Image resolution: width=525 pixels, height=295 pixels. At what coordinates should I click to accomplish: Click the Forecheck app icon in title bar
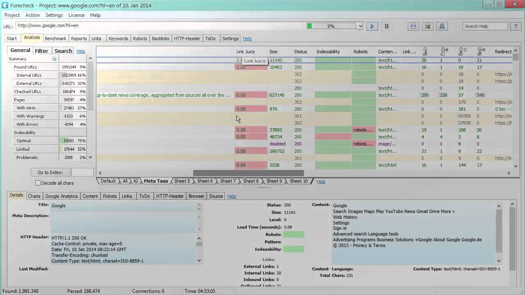(x=5, y=5)
